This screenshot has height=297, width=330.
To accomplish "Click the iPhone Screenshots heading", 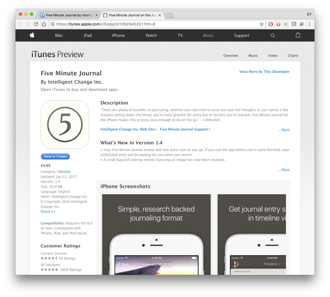I will (125, 186).
